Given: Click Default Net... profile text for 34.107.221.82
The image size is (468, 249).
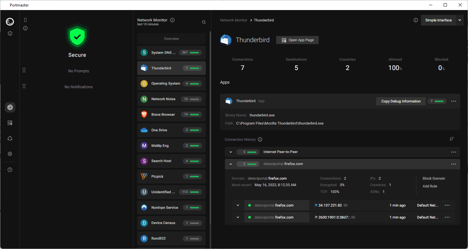Looking at the screenshot, I should (x=428, y=205).
